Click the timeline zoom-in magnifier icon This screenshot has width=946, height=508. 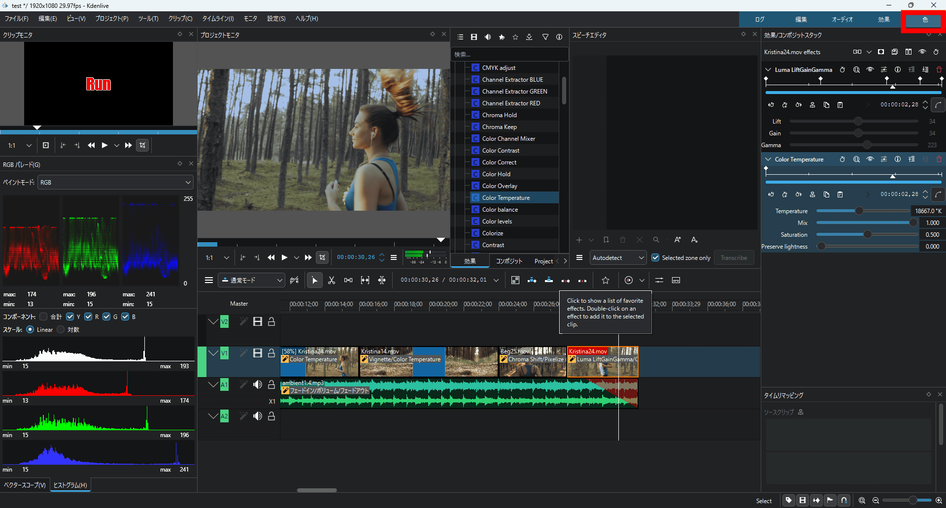pos(939,500)
